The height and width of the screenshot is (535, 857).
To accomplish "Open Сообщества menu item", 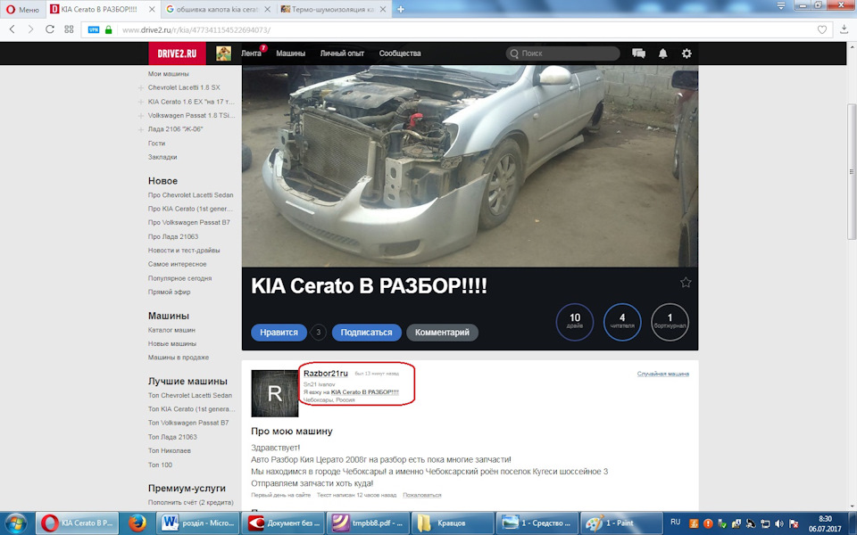I will click(400, 53).
